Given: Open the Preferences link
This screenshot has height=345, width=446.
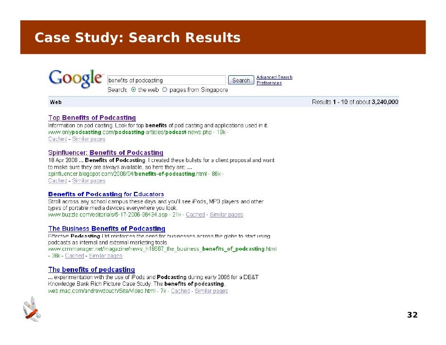Looking at the screenshot, I should coord(269,83).
